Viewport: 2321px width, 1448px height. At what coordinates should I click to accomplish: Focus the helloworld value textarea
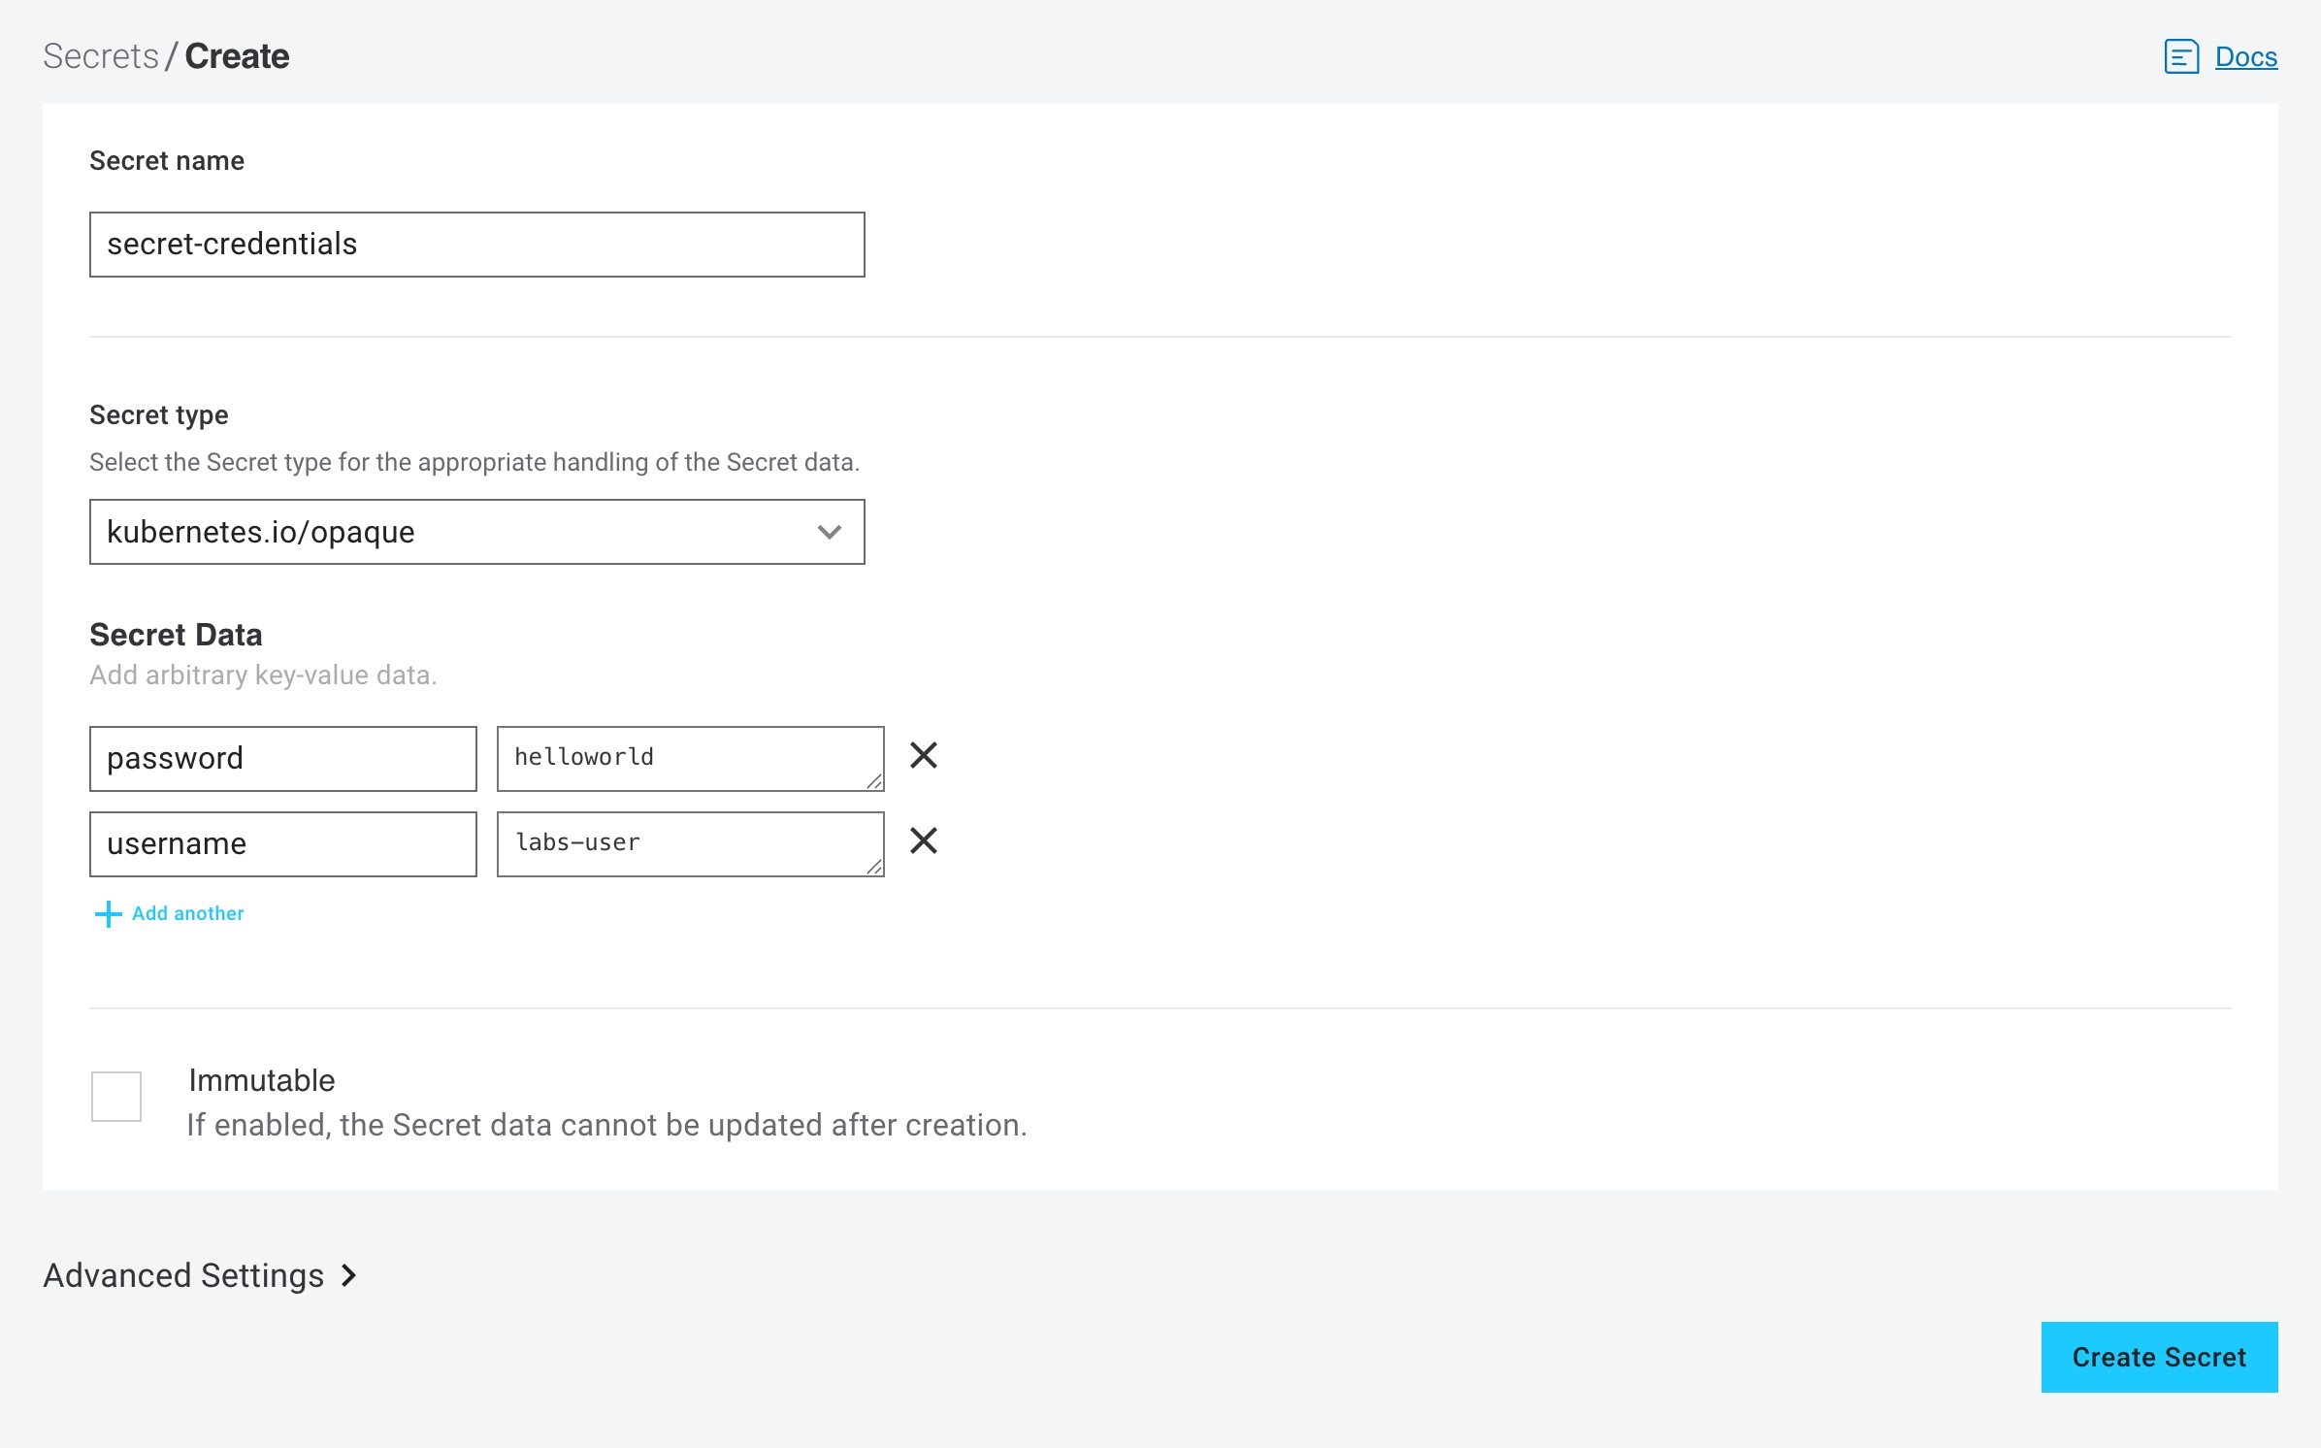pos(690,758)
